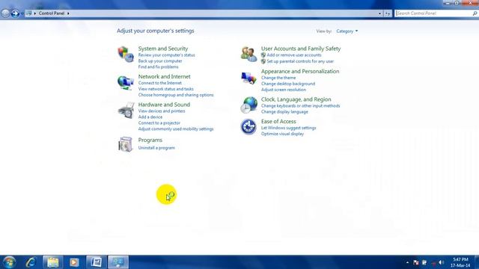Open Windows Media Player from taskbar
This screenshot has width=479, height=269.
pos(74,262)
